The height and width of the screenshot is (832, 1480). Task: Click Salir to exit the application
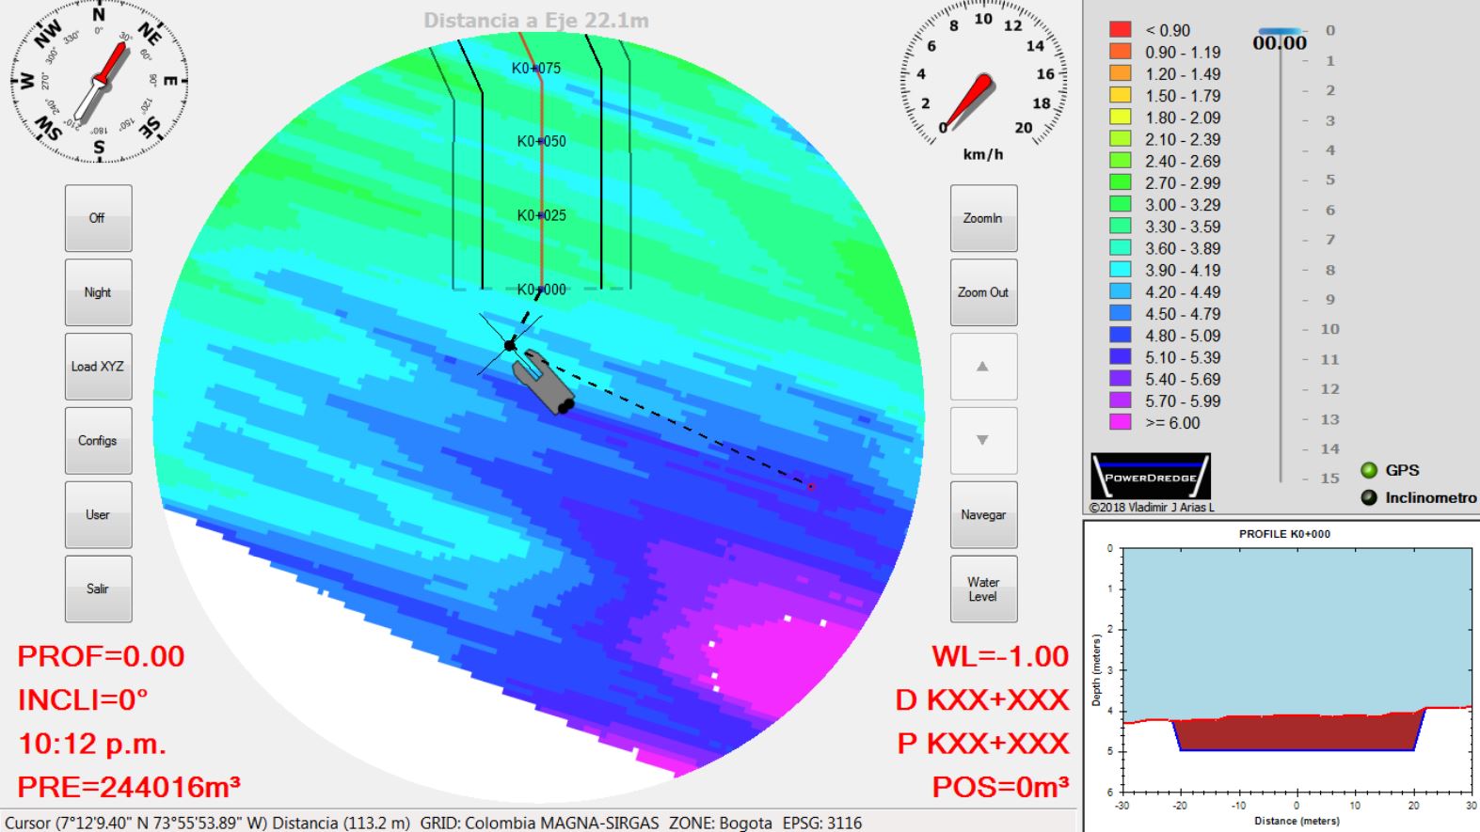[x=98, y=589]
